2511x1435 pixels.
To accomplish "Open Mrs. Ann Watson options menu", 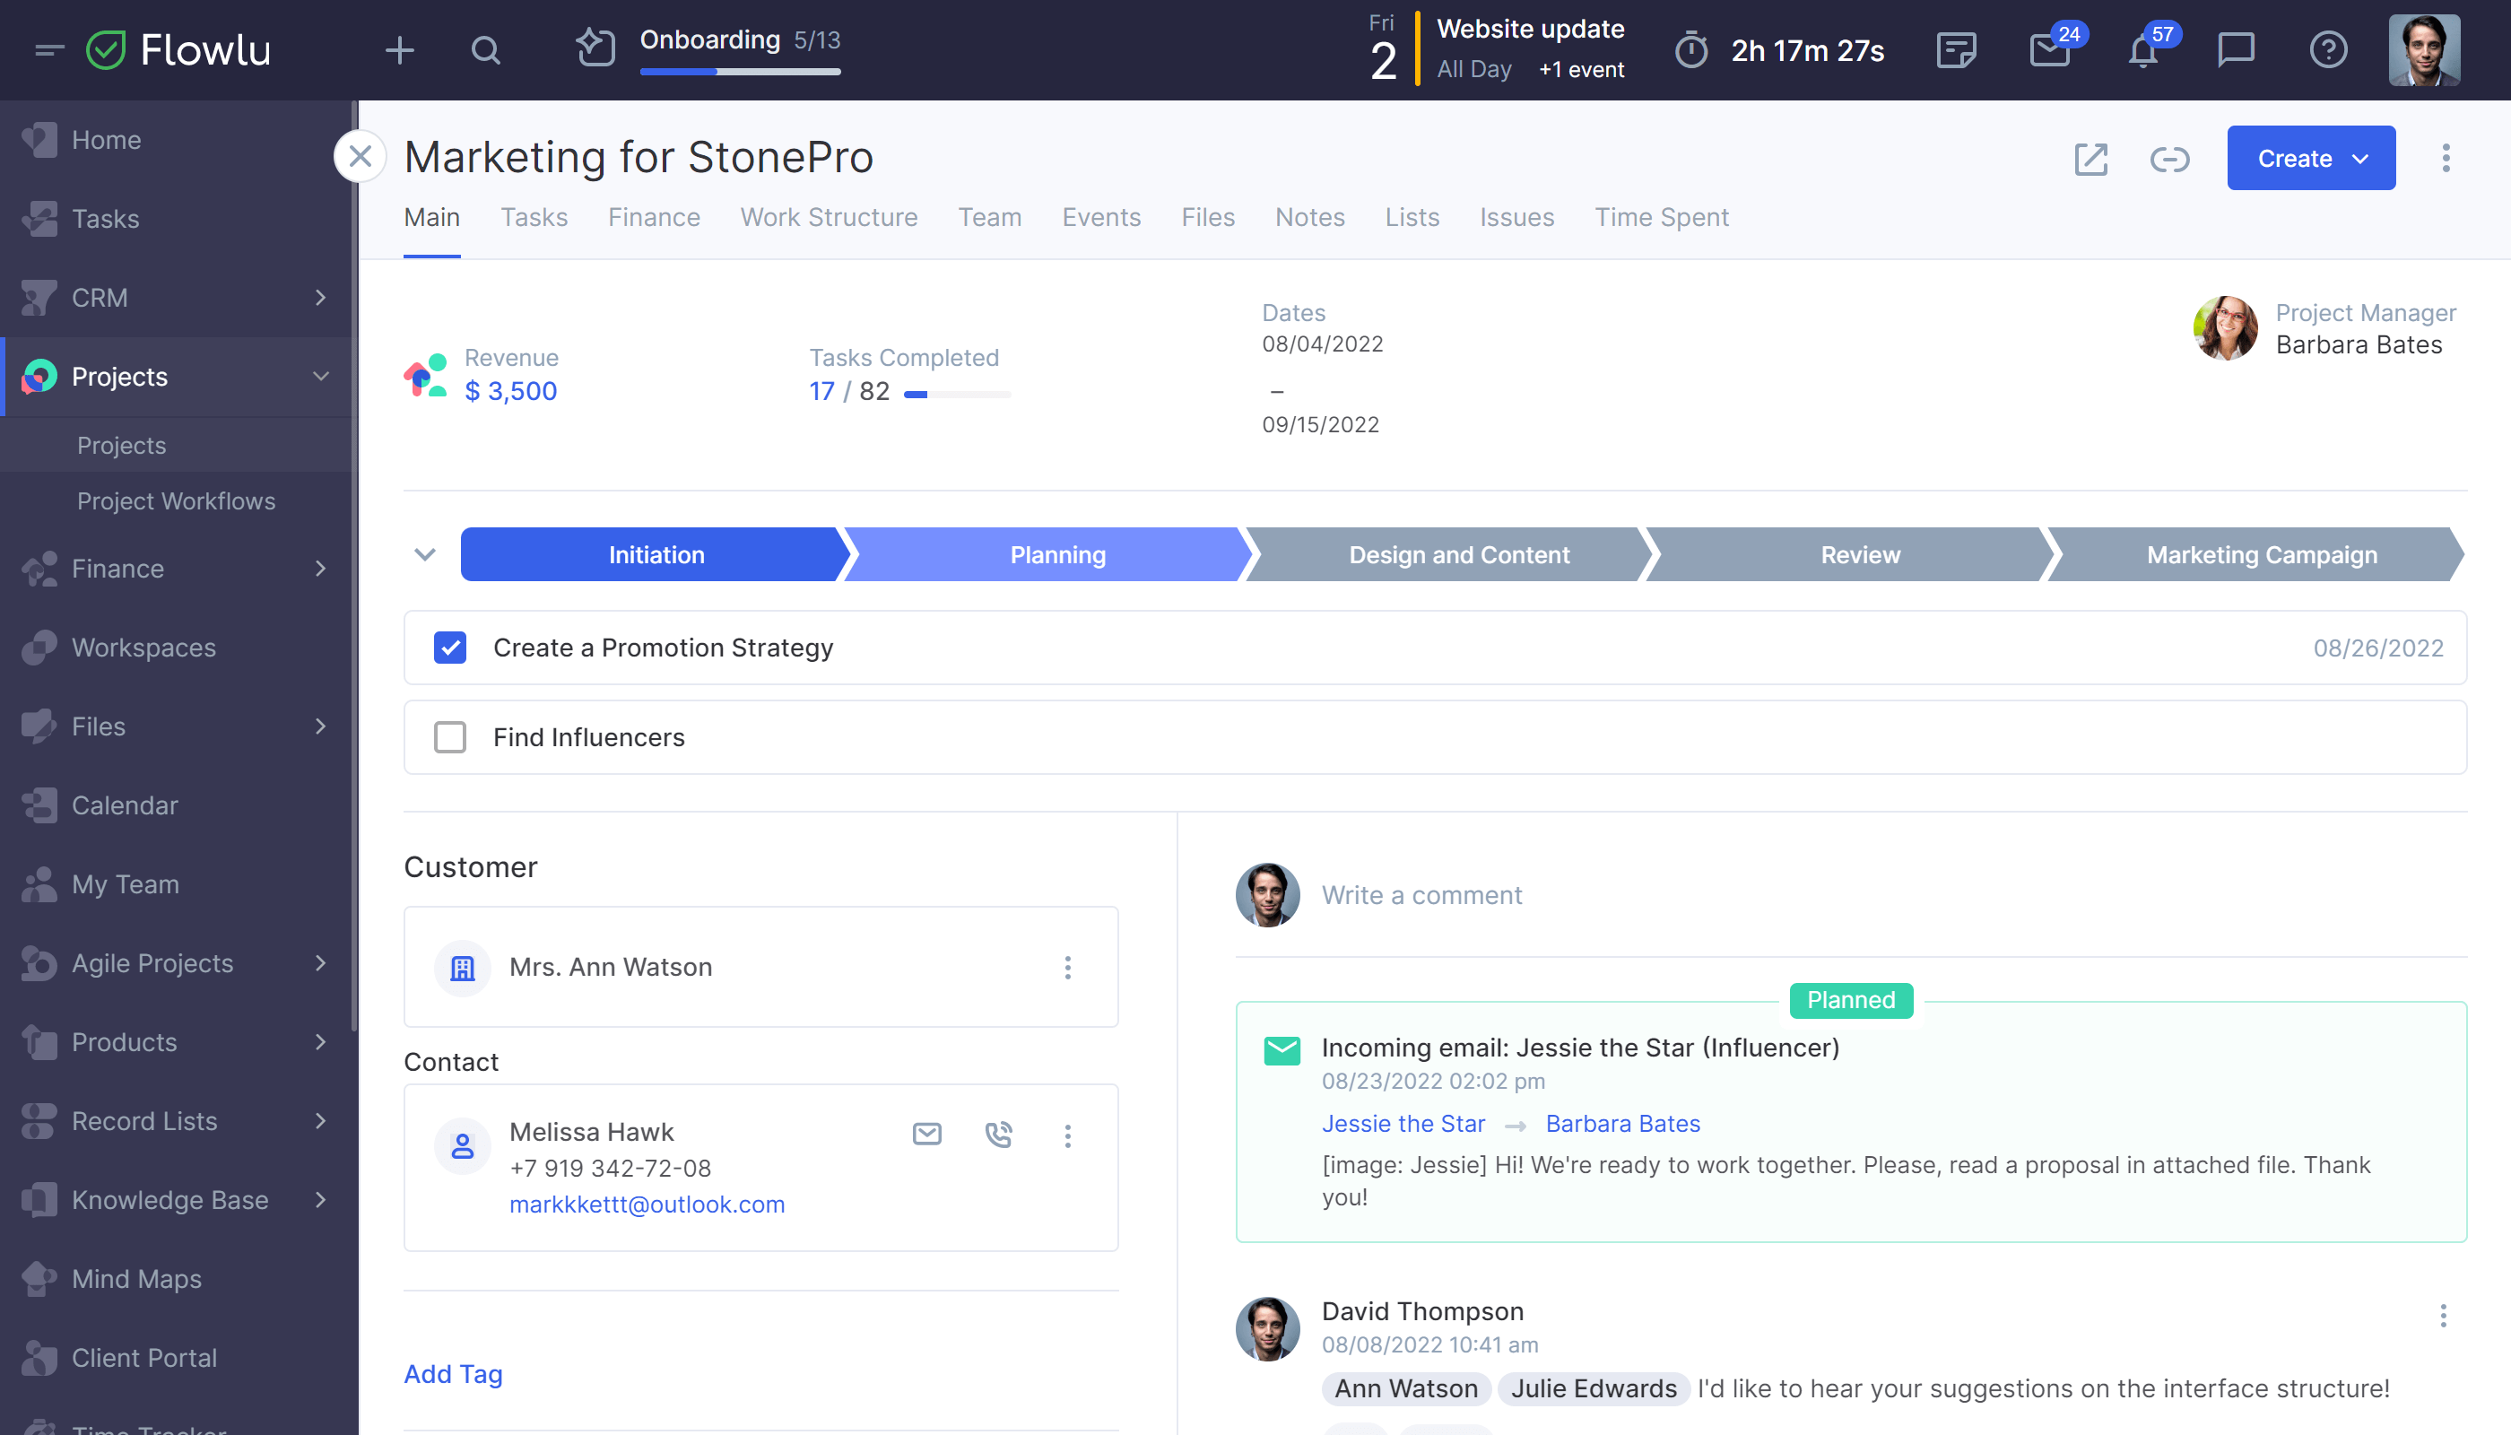I will (1067, 967).
